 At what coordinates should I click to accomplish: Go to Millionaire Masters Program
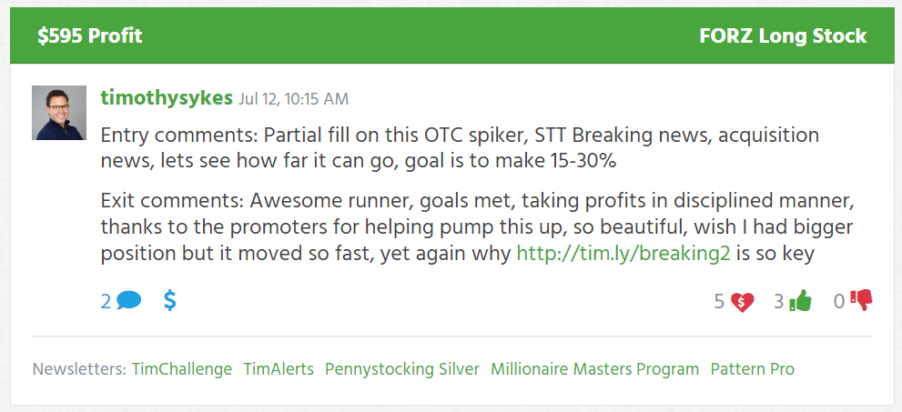(595, 369)
